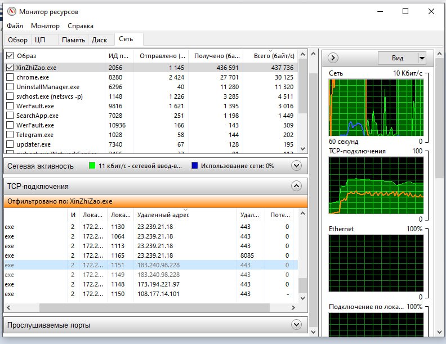Sort by the ИД п... column header
Image resolution: width=446 pixels, height=344 pixels.
pyautogui.click(x=119, y=56)
